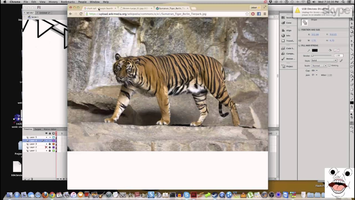Open the Swatches panel in Flash
This screenshot has width=355, height=200.
point(287,18)
